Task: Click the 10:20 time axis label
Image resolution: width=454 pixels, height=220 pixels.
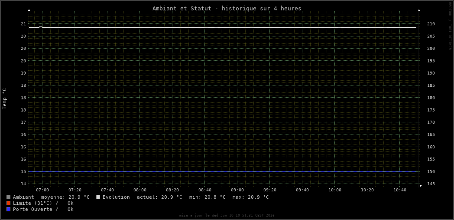Action: coord(367,190)
